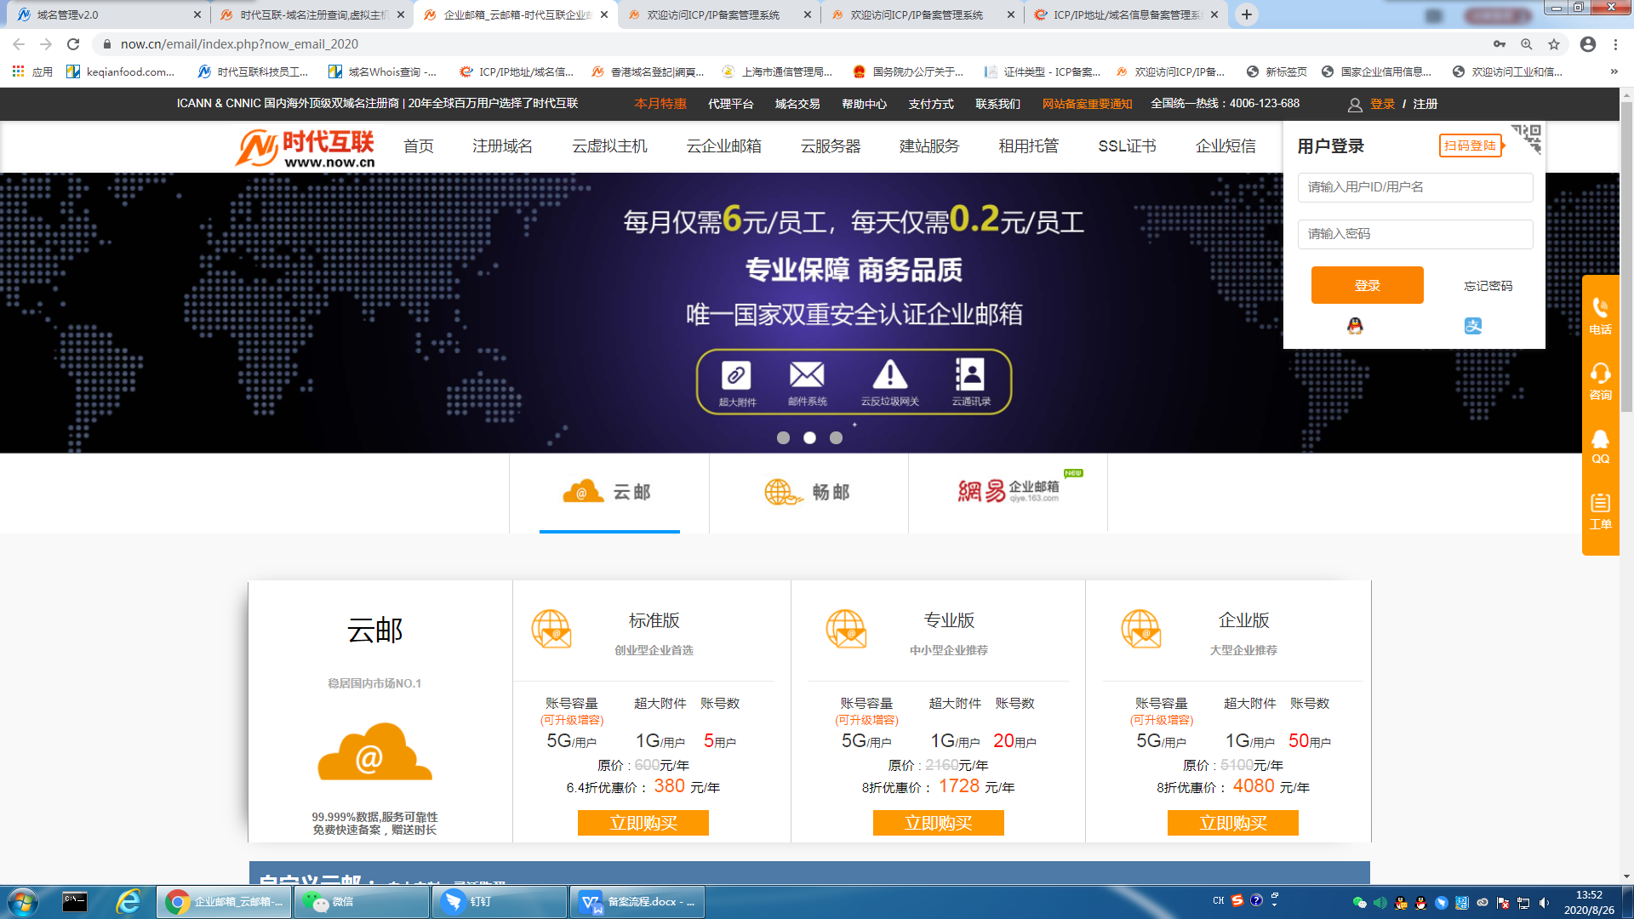1634x919 pixels.
Task: Open the 域名Whois查询 bookmark
Action: click(382, 71)
